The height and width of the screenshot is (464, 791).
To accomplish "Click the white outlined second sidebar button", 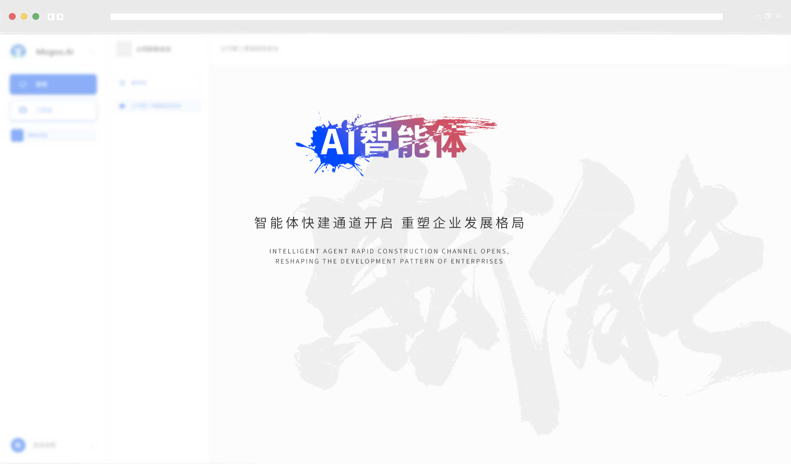I will (x=53, y=110).
